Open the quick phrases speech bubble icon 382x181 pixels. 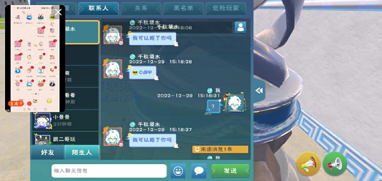click(x=199, y=171)
